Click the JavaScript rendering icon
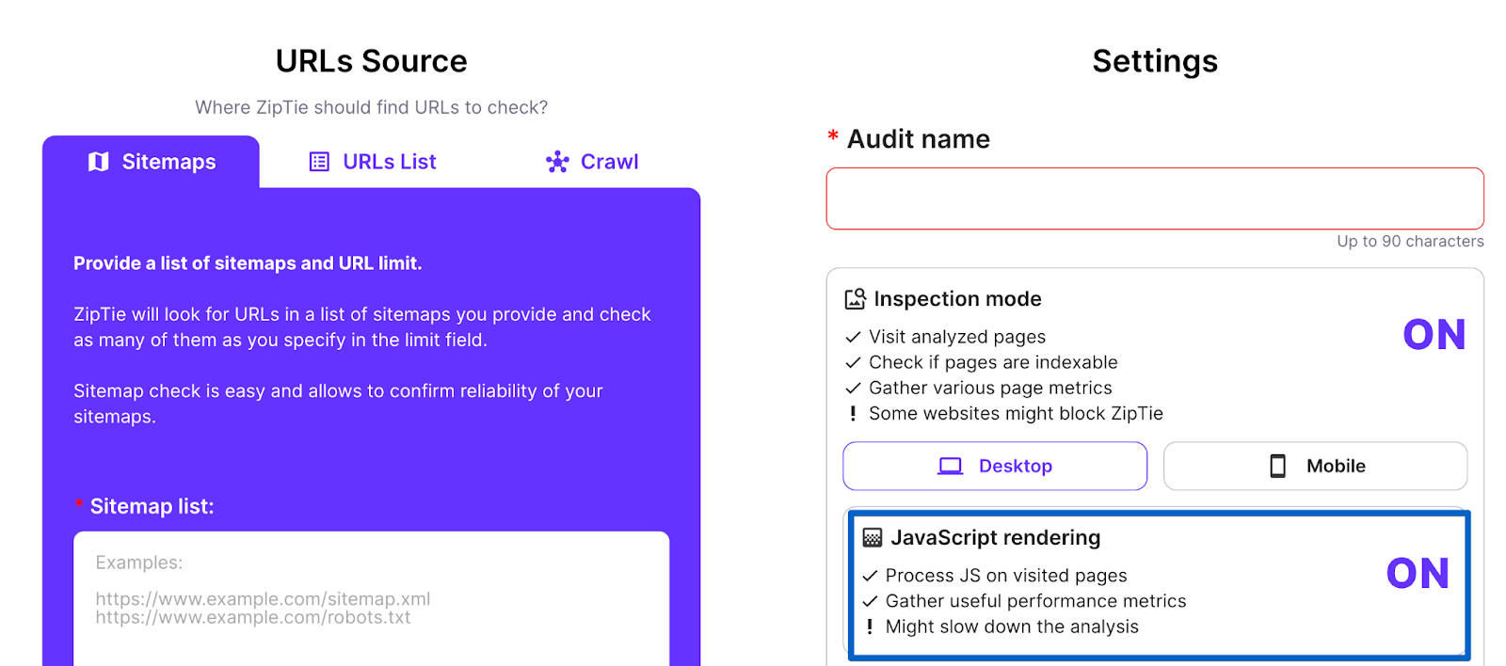Image resolution: width=1506 pixels, height=666 pixels. pyautogui.click(x=873, y=537)
